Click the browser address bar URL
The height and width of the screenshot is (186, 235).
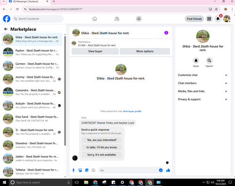(55, 9)
